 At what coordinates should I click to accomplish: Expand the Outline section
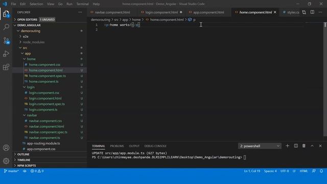tap(50, 154)
